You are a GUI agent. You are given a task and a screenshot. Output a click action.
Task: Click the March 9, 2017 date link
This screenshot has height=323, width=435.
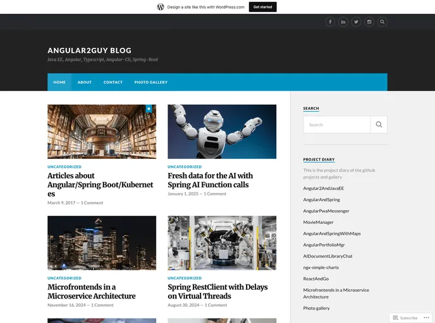(61, 203)
